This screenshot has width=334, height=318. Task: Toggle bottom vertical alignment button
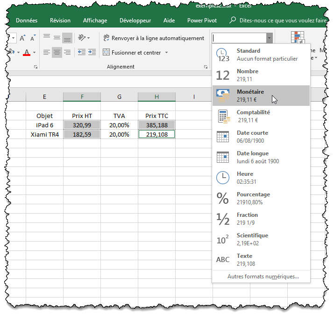pos(67,38)
